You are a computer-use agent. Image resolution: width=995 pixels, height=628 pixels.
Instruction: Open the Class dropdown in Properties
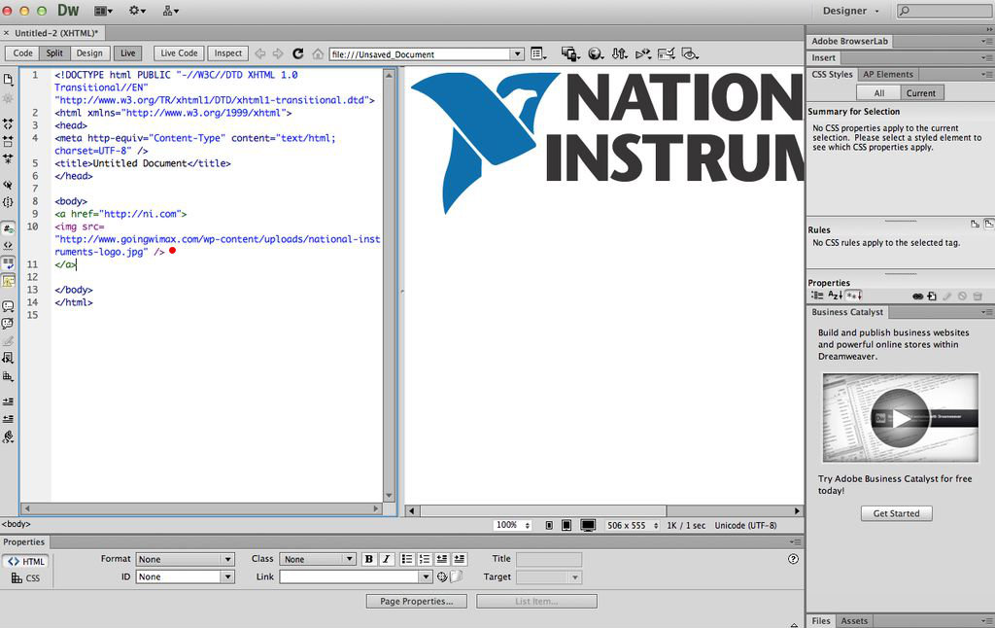(x=318, y=559)
